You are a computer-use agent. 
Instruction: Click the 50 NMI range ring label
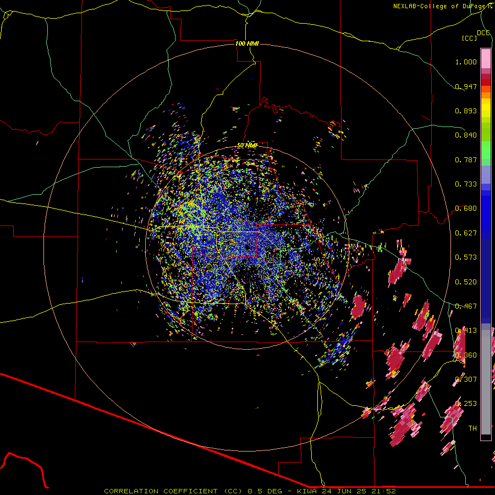[x=247, y=146]
